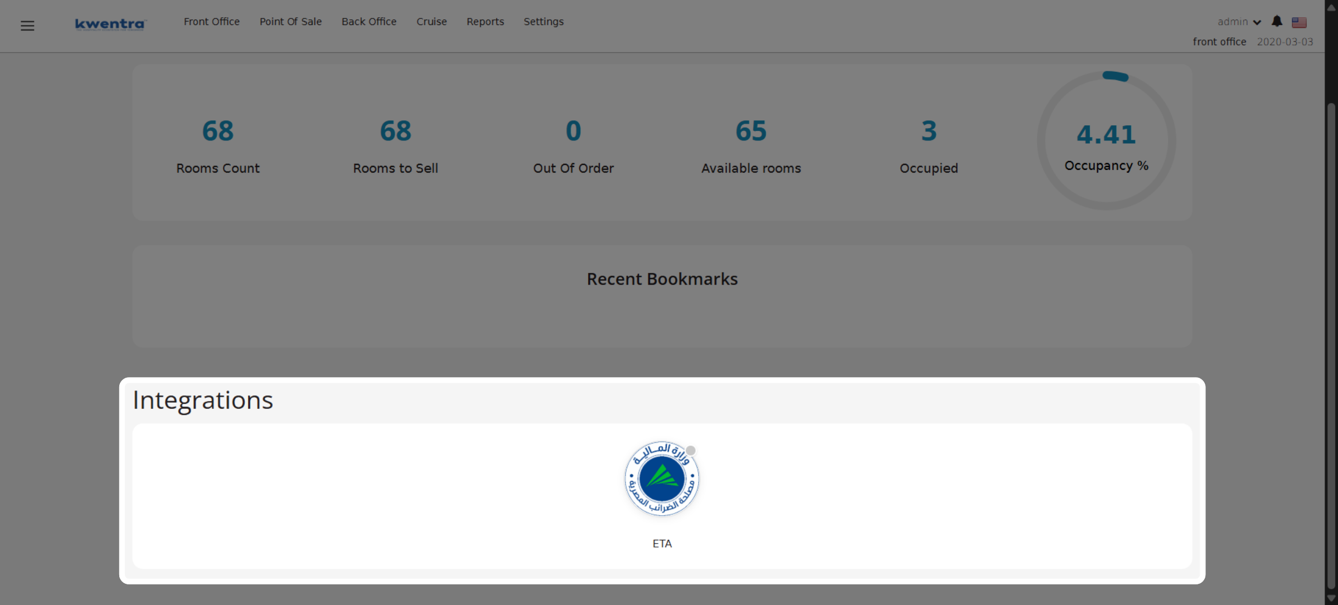Change language via US flag icon

(x=1299, y=22)
